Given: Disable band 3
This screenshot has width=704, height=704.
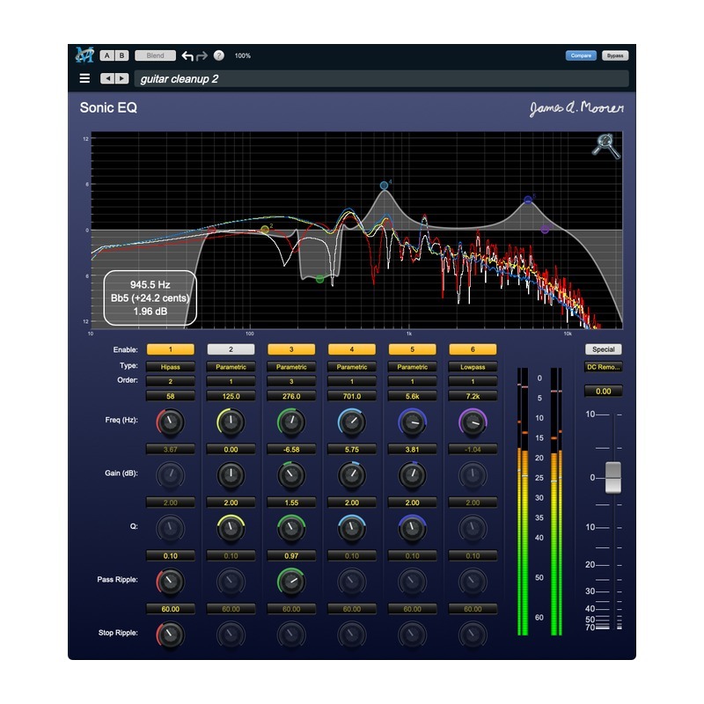Looking at the screenshot, I should pyautogui.click(x=291, y=349).
